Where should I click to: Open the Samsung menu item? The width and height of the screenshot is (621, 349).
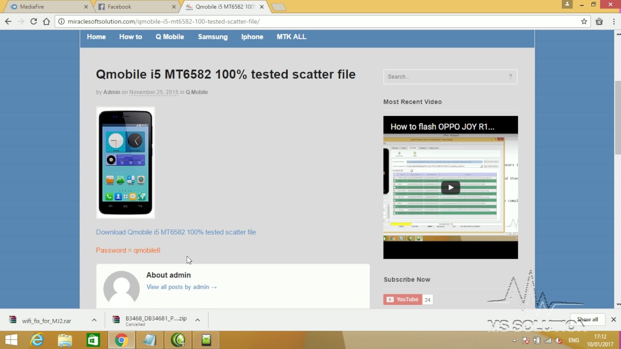pos(212,37)
